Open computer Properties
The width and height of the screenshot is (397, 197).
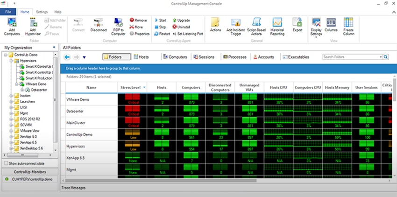click(140, 34)
